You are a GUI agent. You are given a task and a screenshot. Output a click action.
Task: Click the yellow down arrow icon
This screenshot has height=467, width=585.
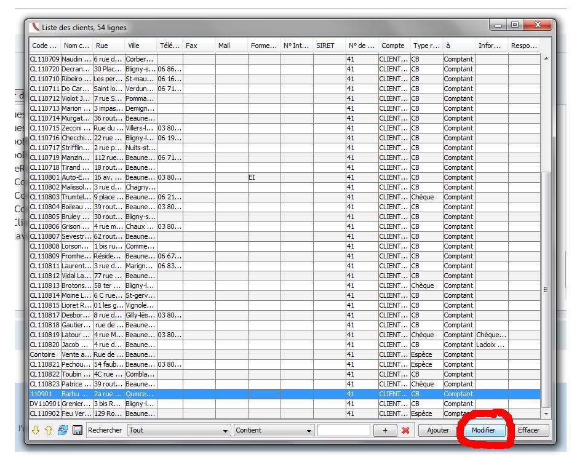click(36, 431)
